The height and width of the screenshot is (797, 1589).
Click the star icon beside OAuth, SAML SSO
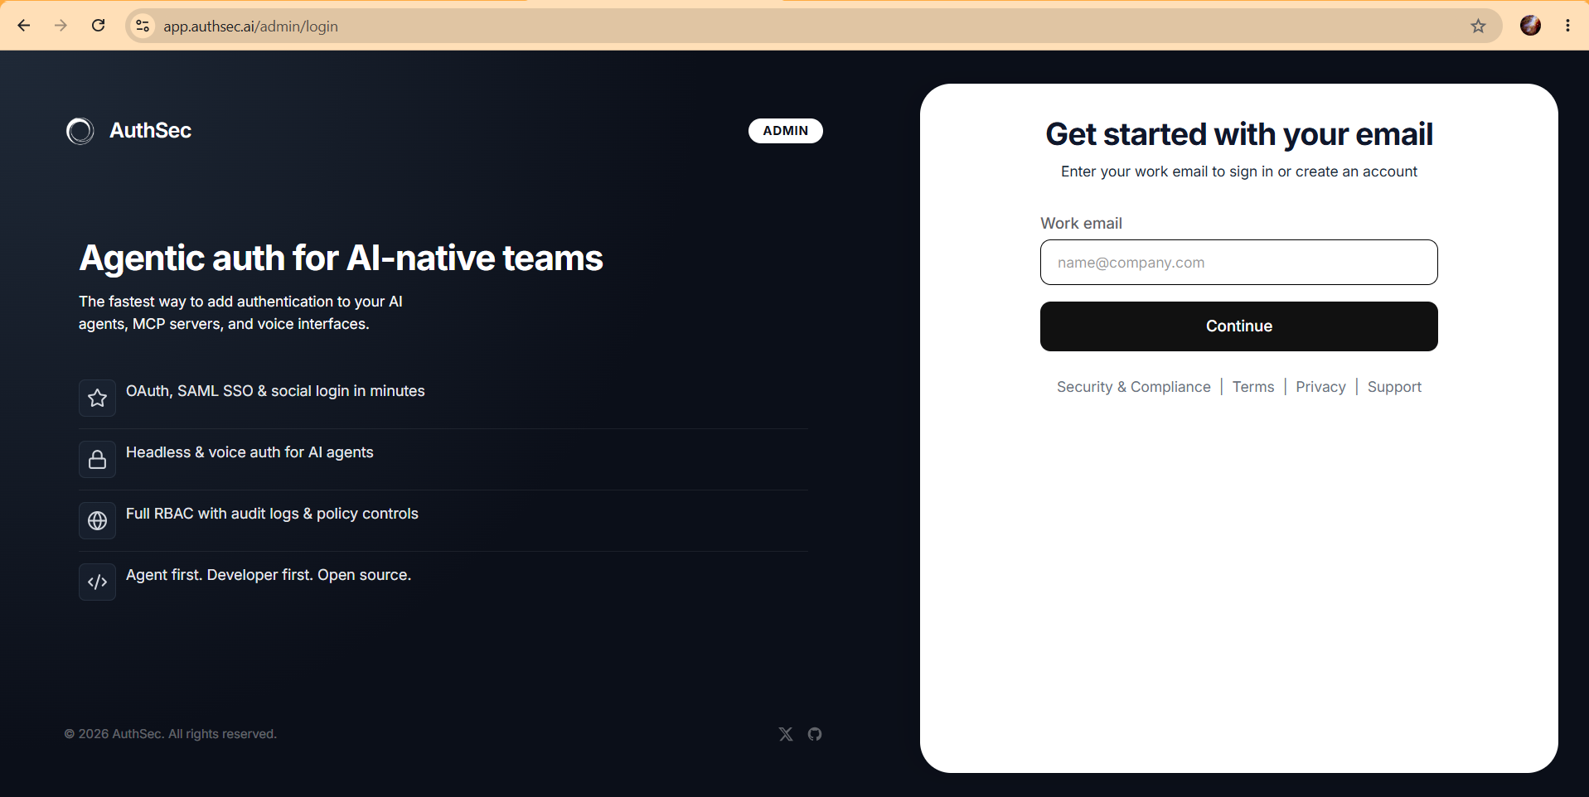pos(97,398)
